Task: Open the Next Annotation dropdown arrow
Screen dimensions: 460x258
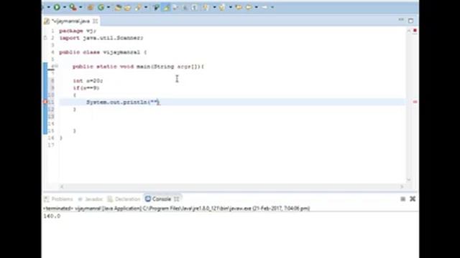Action: coord(214,7)
